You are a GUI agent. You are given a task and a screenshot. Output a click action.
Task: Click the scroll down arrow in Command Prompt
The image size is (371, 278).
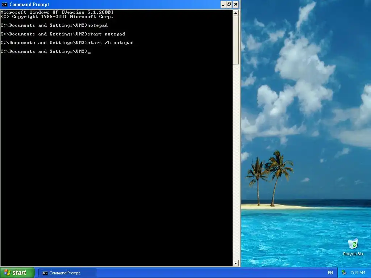pos(235,264)
